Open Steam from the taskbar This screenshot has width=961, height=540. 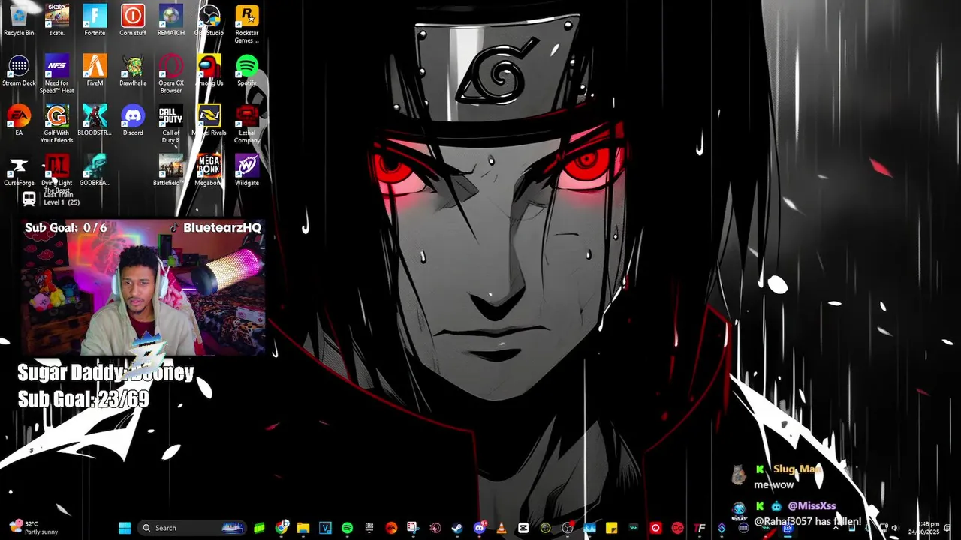(x=456, y=528)
